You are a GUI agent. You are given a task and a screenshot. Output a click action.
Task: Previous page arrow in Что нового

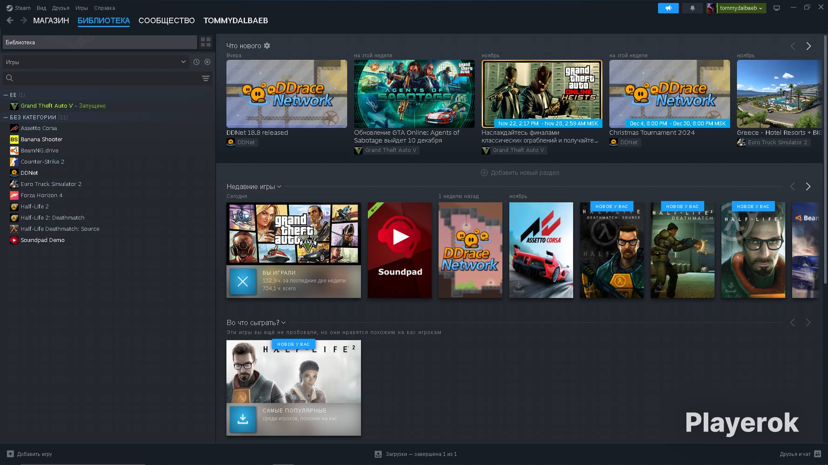point(793,46)
